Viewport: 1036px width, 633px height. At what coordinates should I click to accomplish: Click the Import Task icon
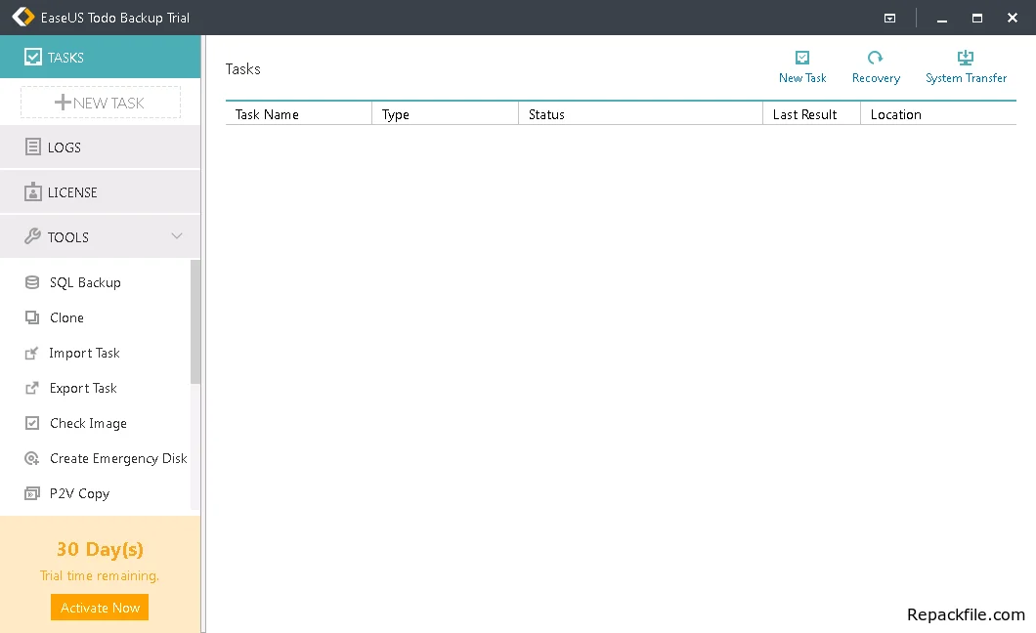pyautogui.click(x=31, y=354)
